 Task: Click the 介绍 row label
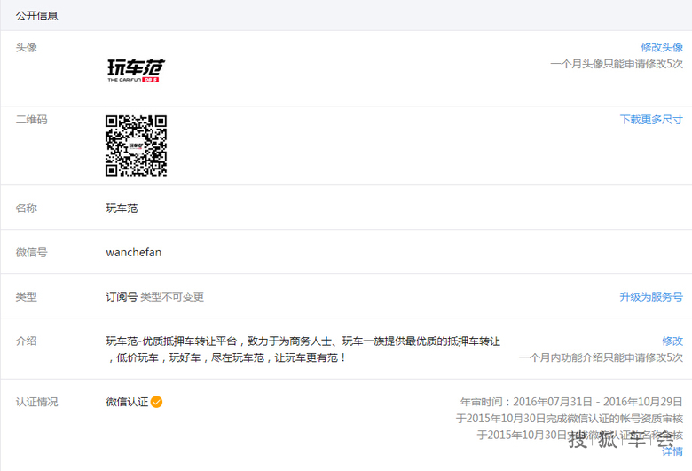point(27,341)
